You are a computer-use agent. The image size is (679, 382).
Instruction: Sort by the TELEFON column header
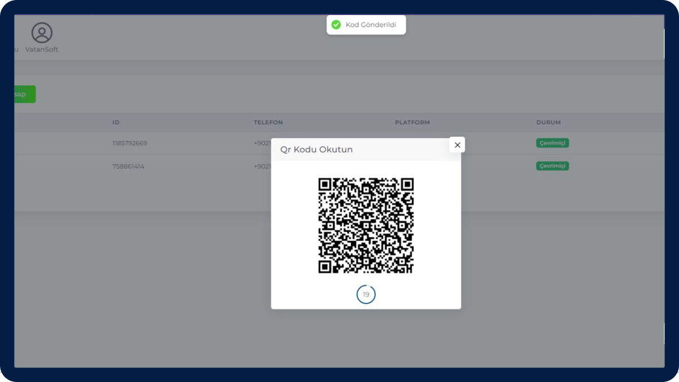(x=268, y=123)
